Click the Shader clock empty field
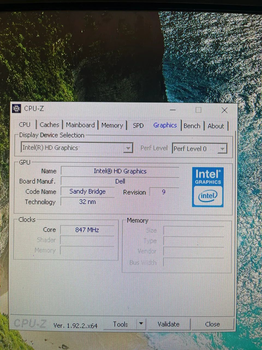This screenshot has height=350, width=262. pyautogui.click(x=87, y=240)
